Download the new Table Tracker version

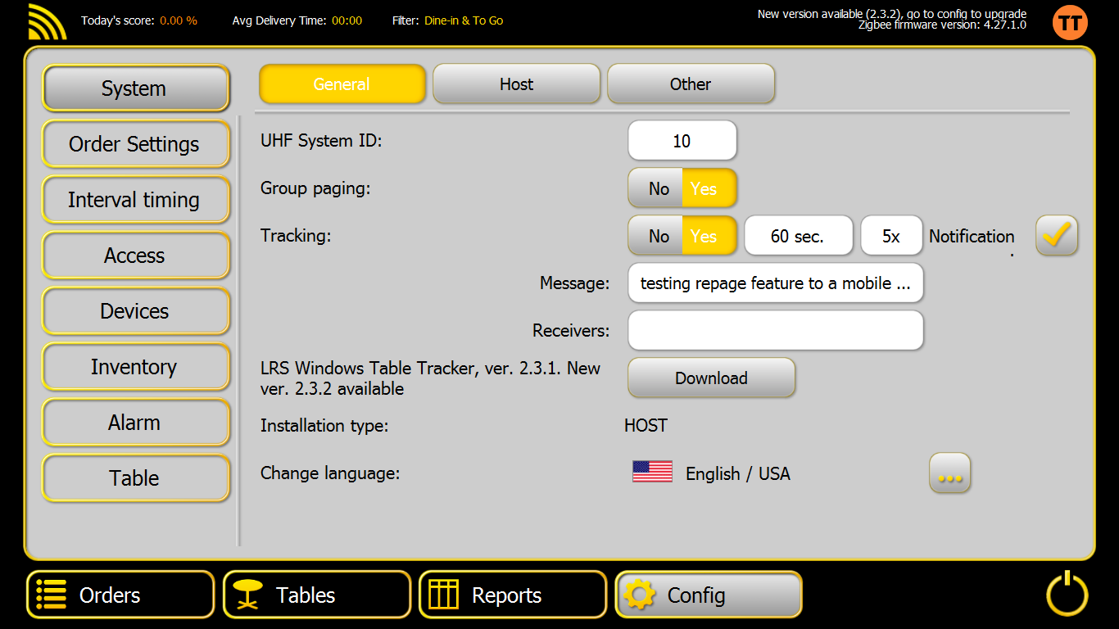tap(711, 378)
